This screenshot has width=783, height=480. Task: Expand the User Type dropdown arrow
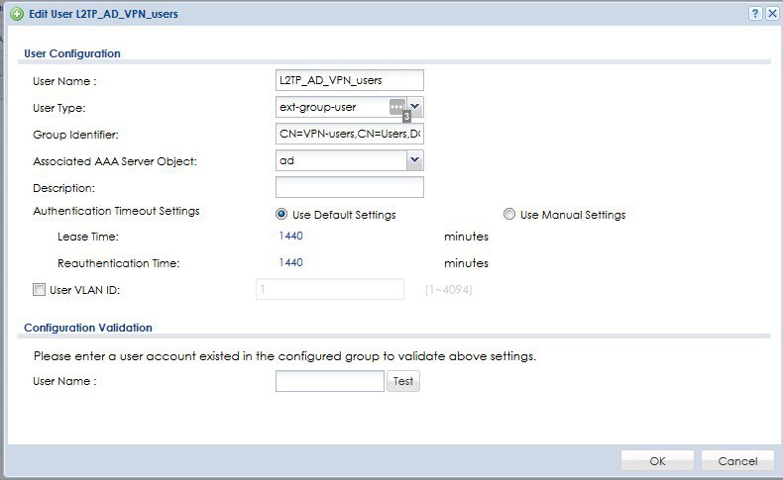pyautogui.click(x=415, y=106)
